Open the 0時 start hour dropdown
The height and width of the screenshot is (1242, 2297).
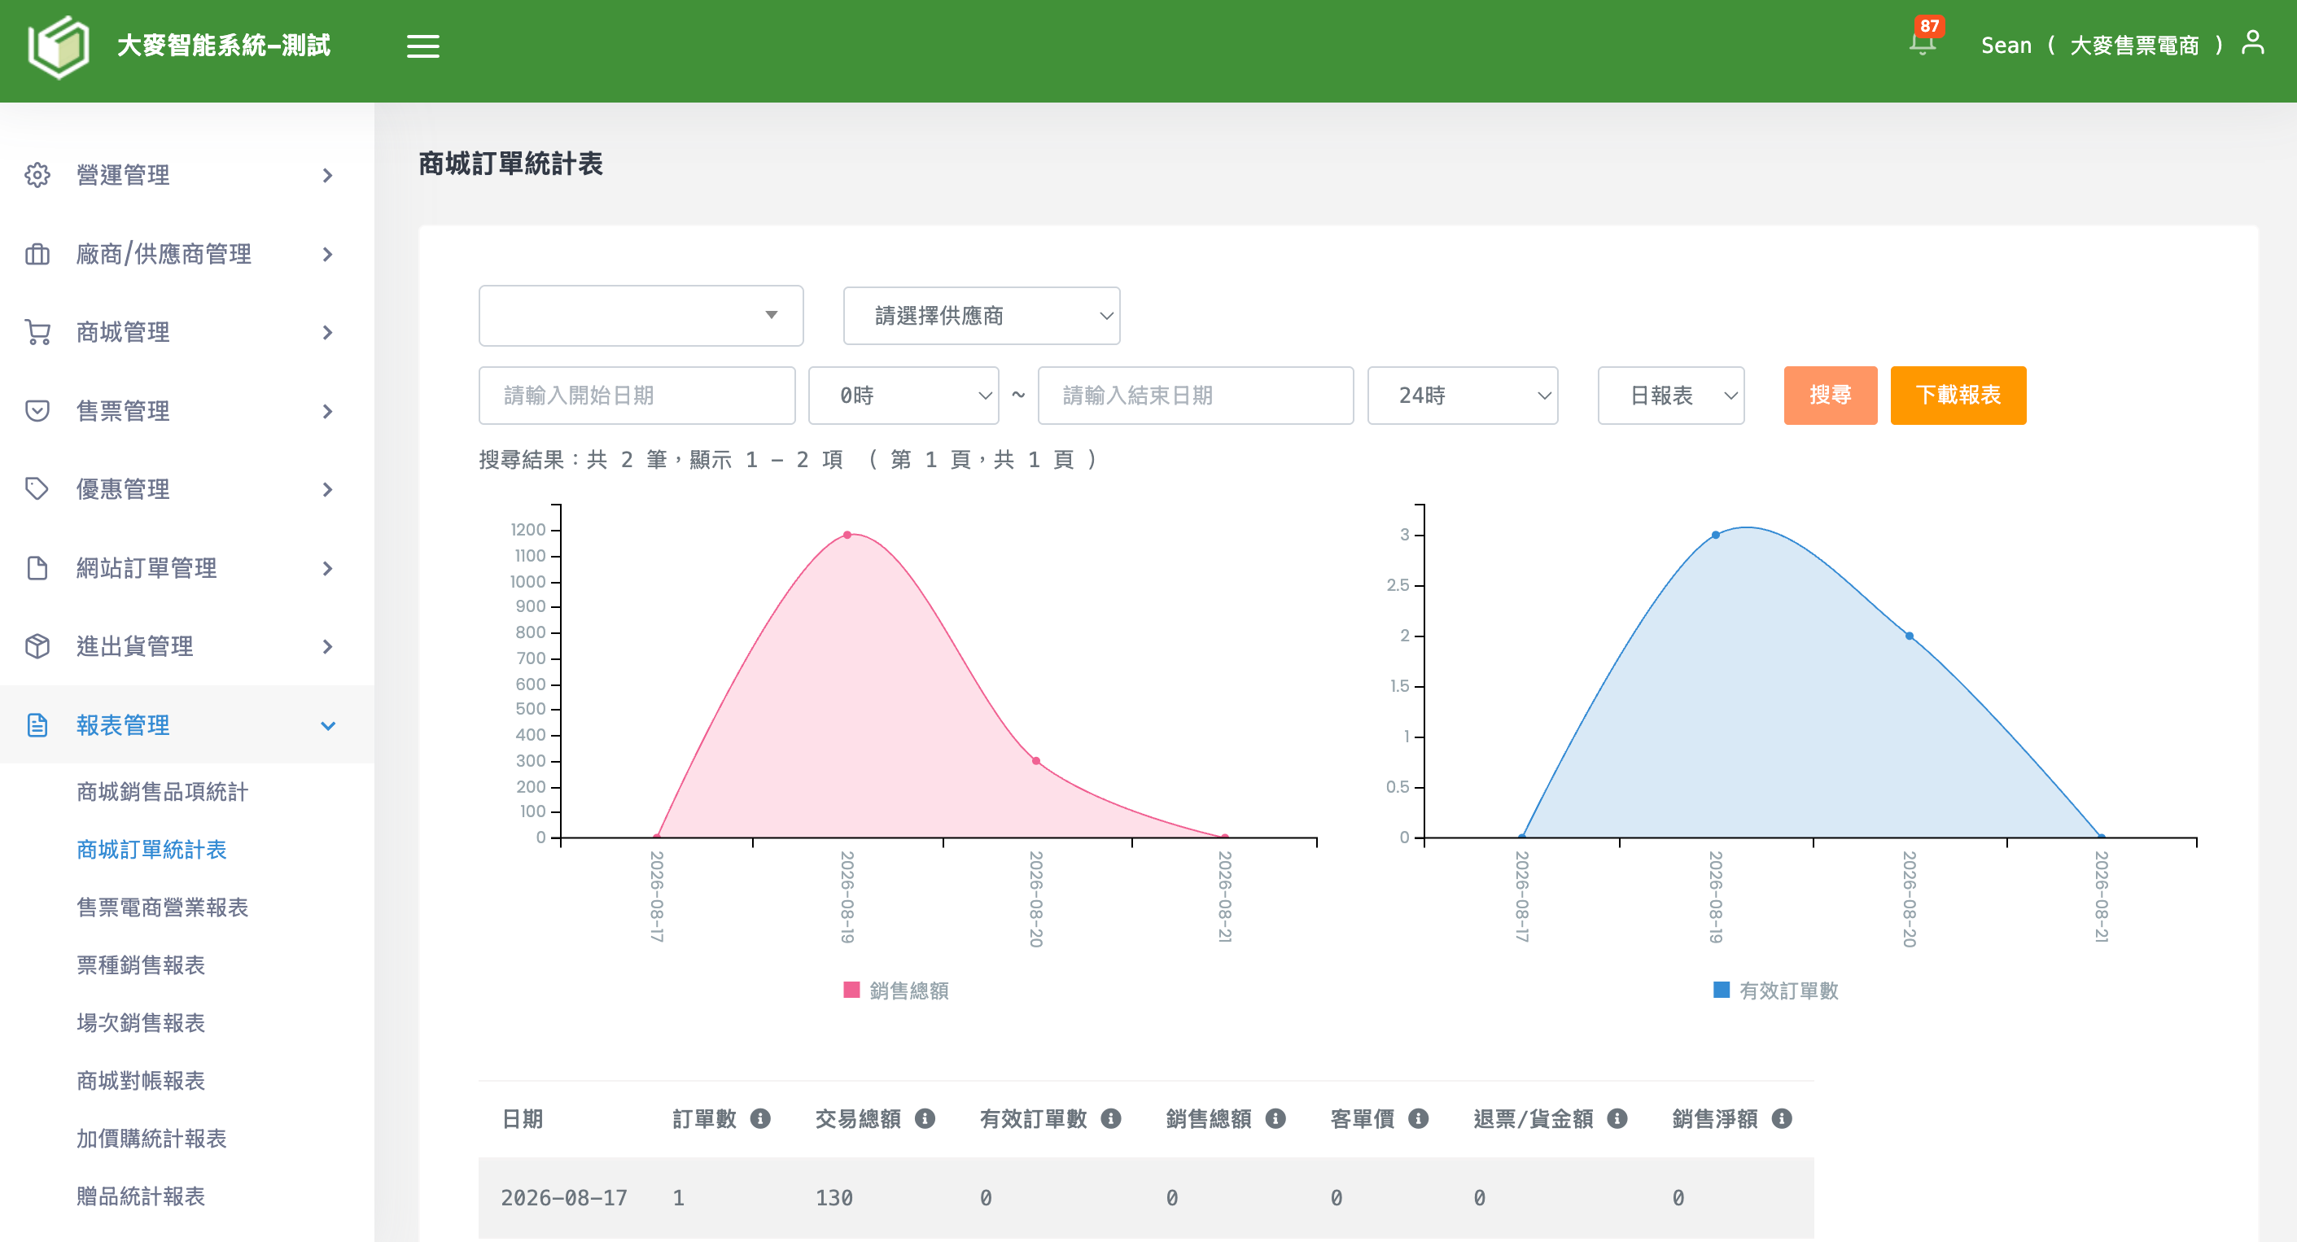pos(903,395)
